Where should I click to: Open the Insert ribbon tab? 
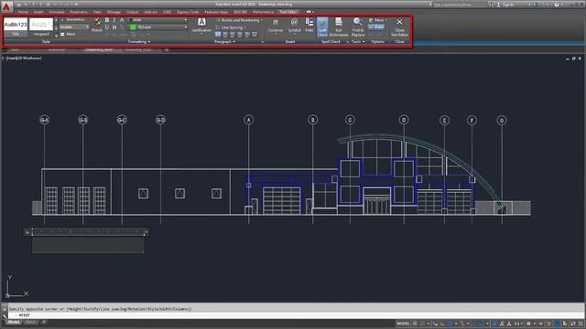(38, 12)
